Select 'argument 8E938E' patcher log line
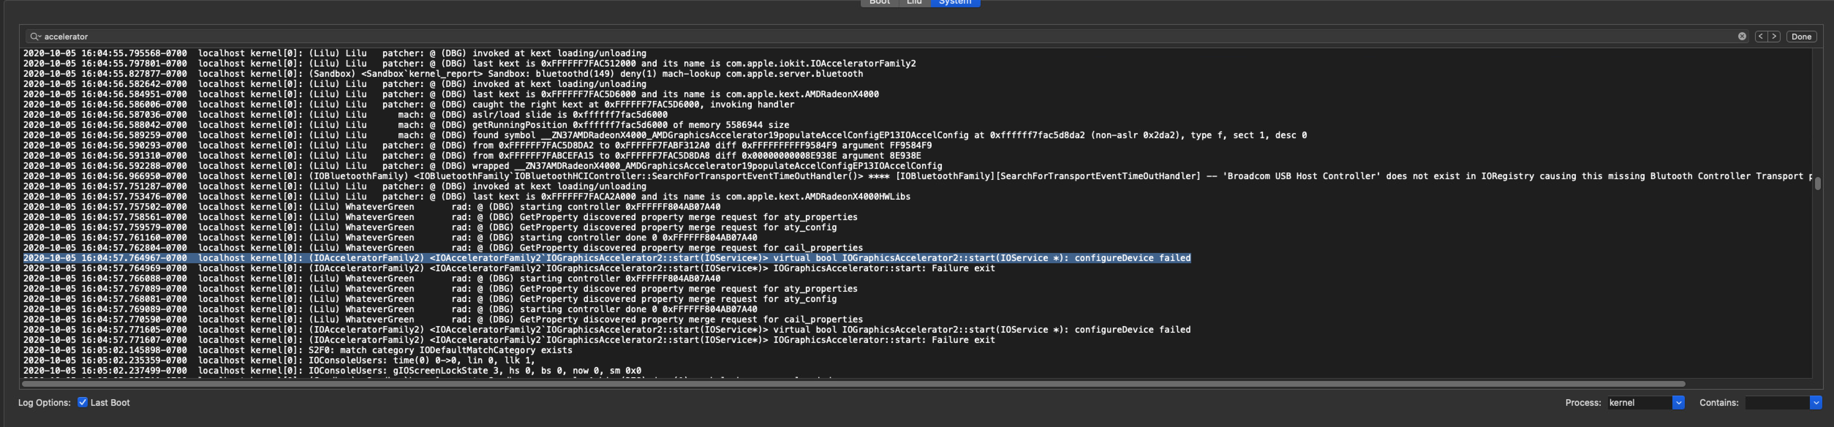Screen dimensions: 1834x427 pos(472,155)
